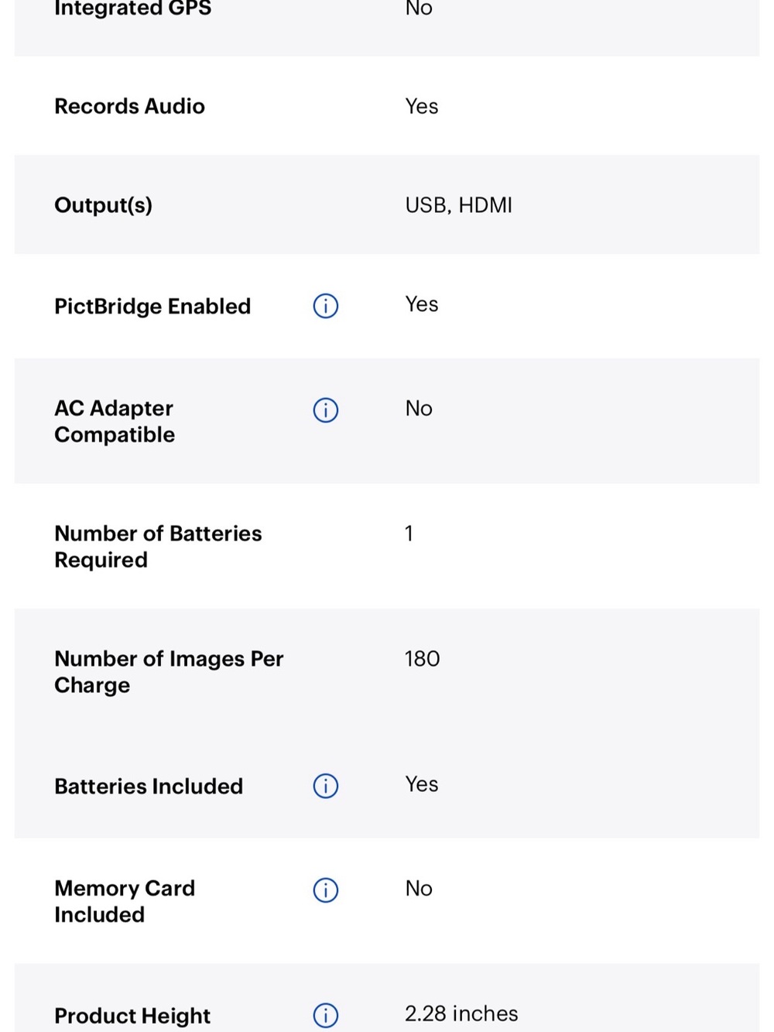
Task: Select the Number of Images Per Charge label
Action: (169, 672)
